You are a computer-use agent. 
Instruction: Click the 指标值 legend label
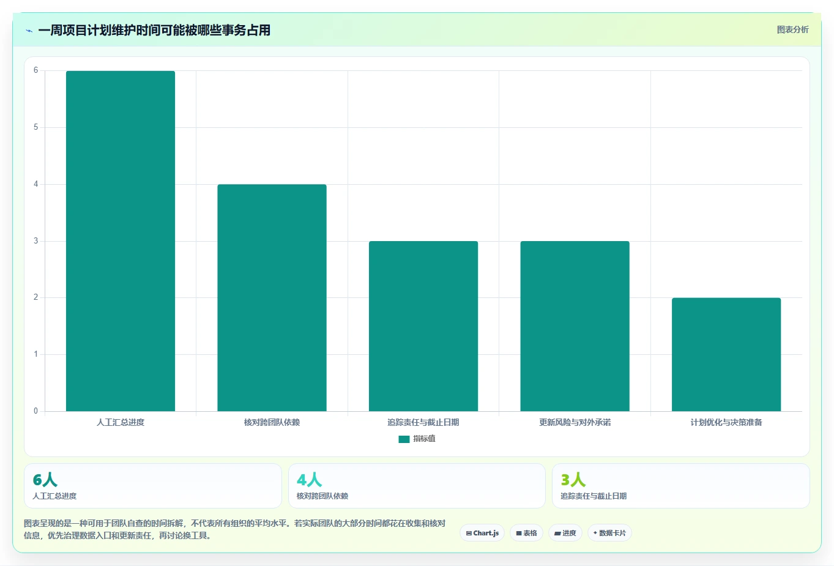[x=424, y=439]
